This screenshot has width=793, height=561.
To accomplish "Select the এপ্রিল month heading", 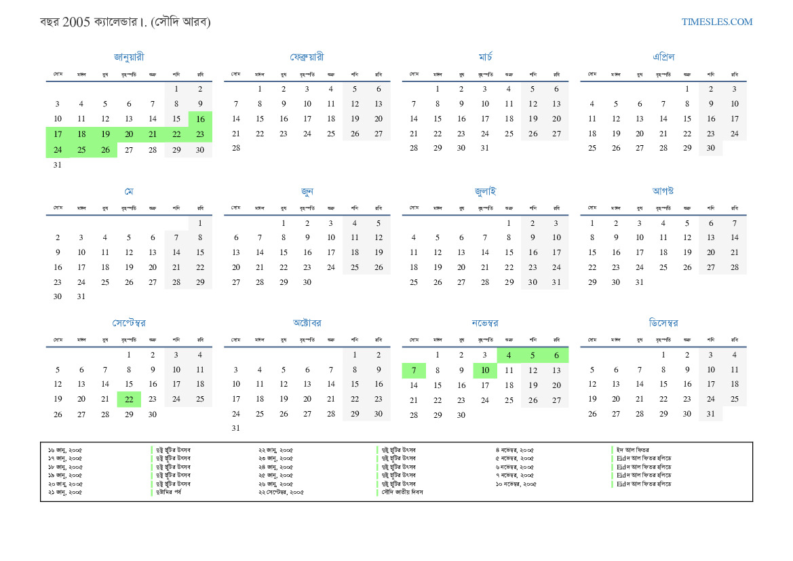I will [663, 57].
